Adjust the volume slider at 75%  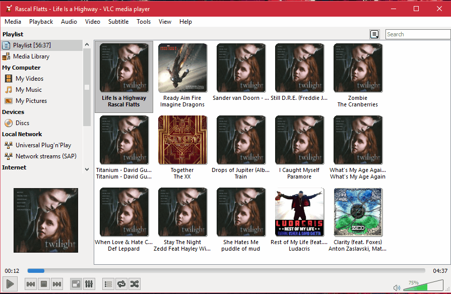[423, 285]
